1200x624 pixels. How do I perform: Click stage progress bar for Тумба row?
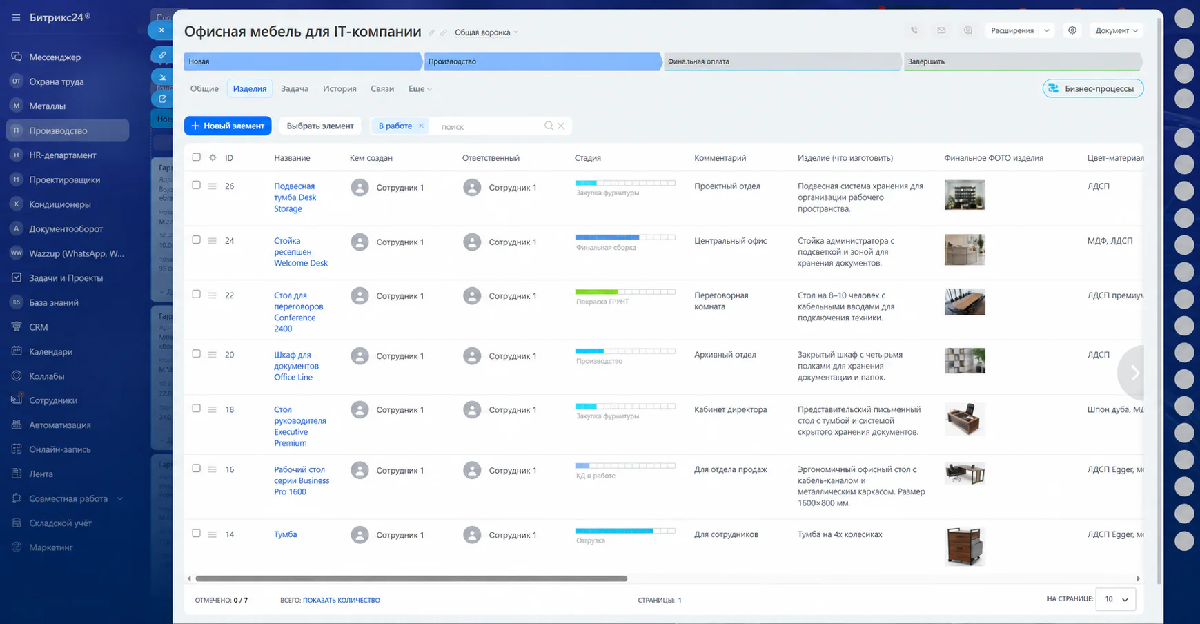click(625, 531)
